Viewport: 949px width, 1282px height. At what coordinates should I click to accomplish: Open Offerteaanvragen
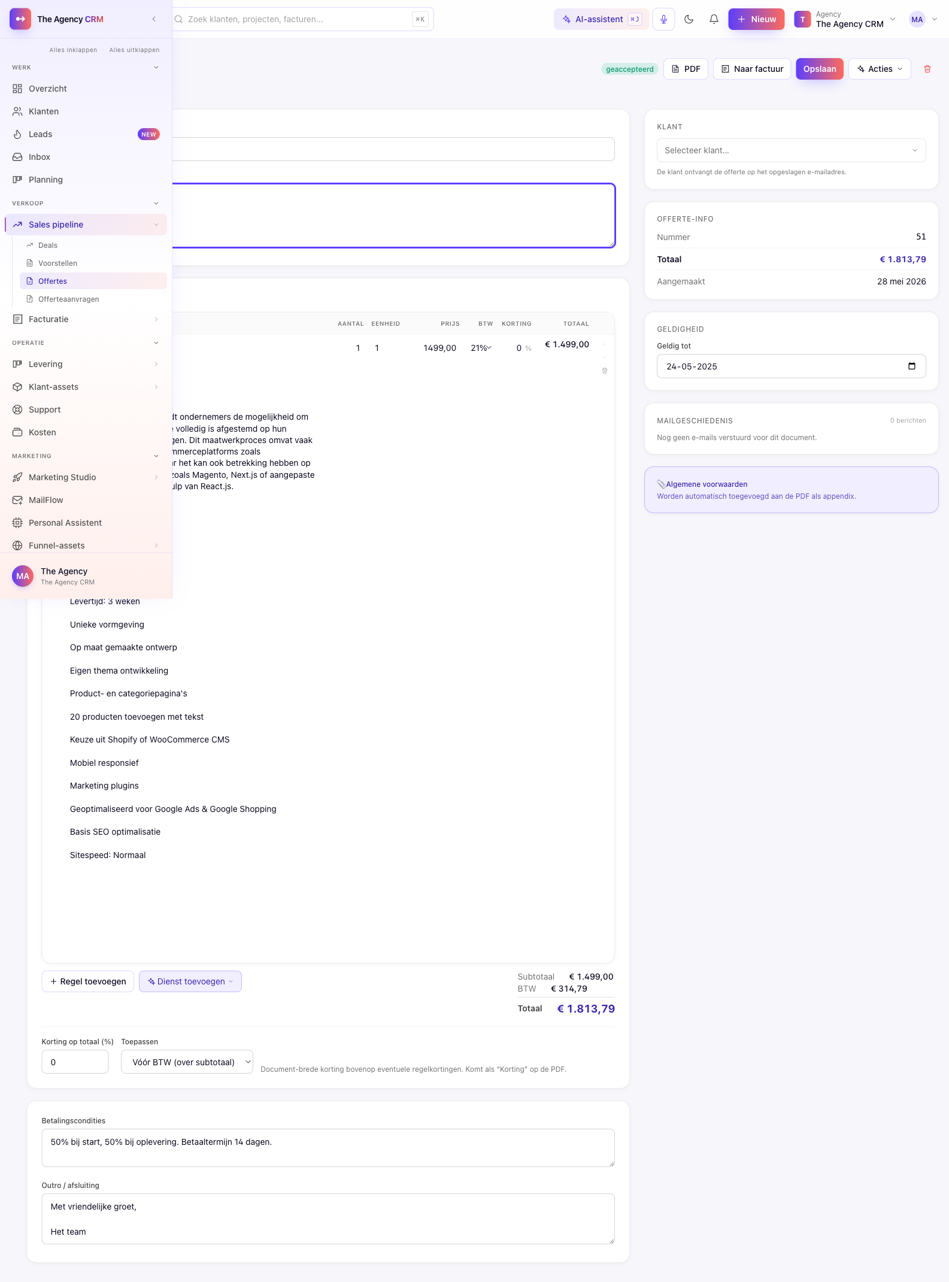93,299
